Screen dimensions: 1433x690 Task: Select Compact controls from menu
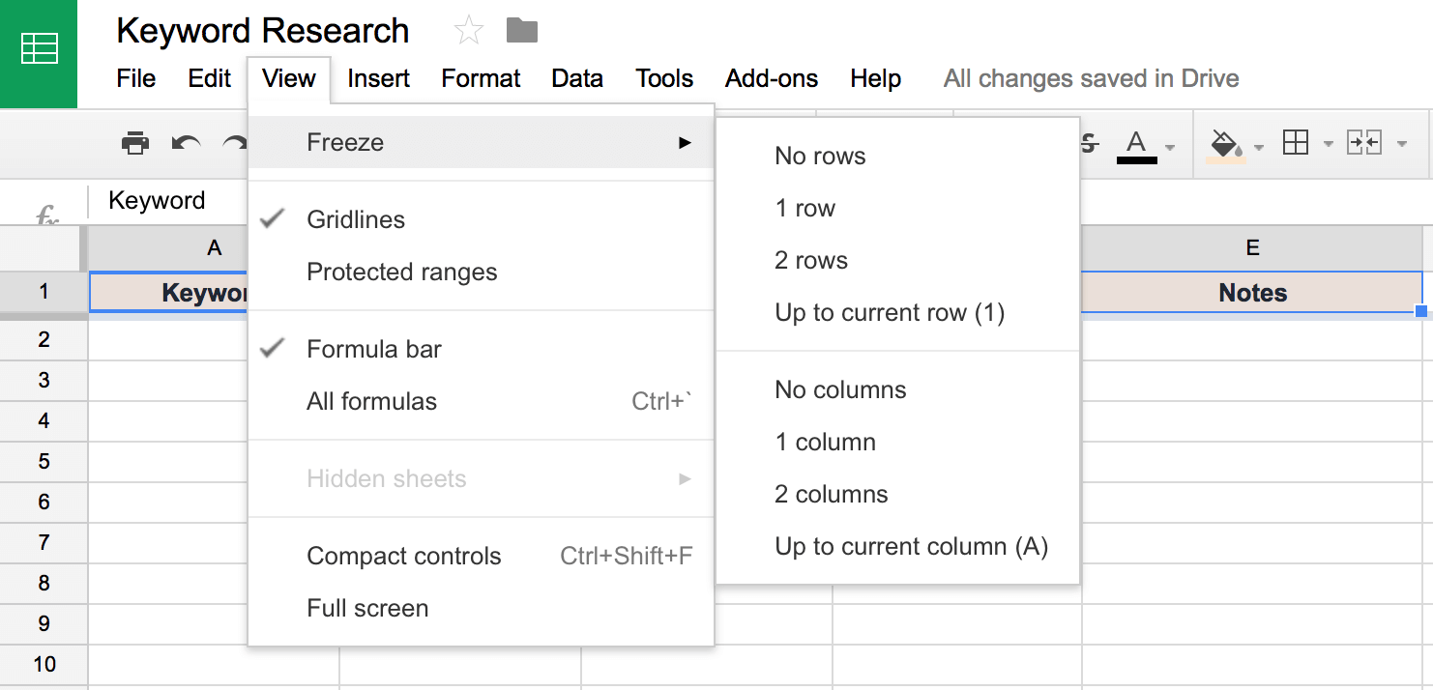(404, 556)
